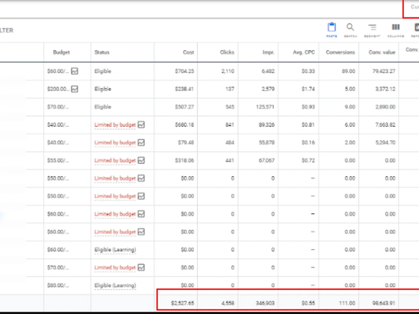Select the total impressions 346,903
The height and width of the screenshot is (314, 419).
click(265, 303)
